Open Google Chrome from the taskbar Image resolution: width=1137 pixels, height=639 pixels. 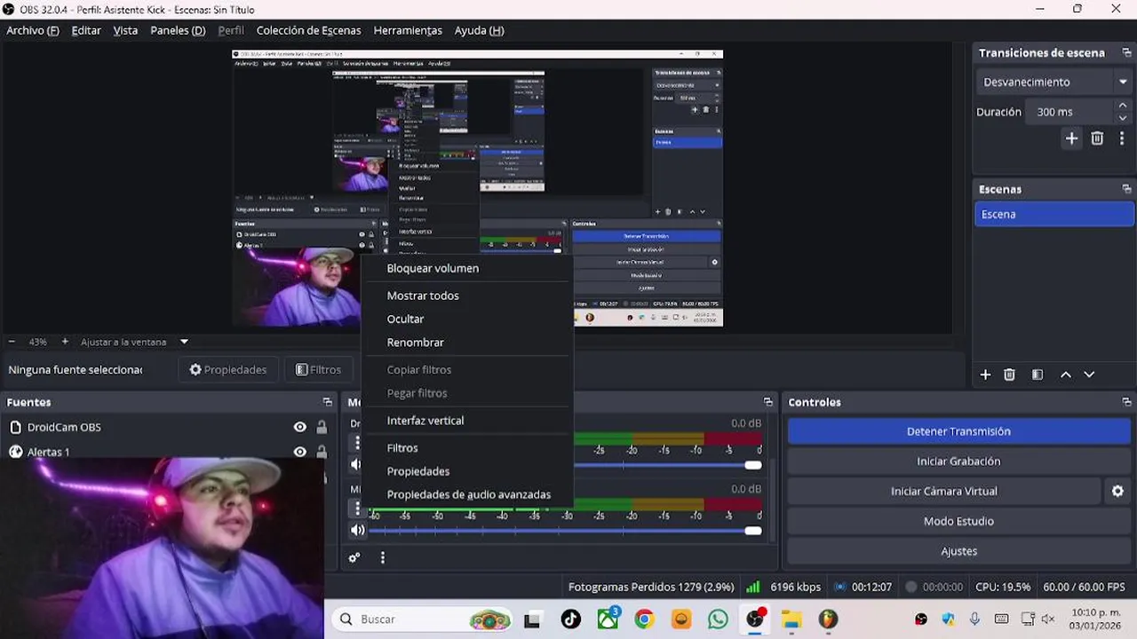click(x=645, y=619)
